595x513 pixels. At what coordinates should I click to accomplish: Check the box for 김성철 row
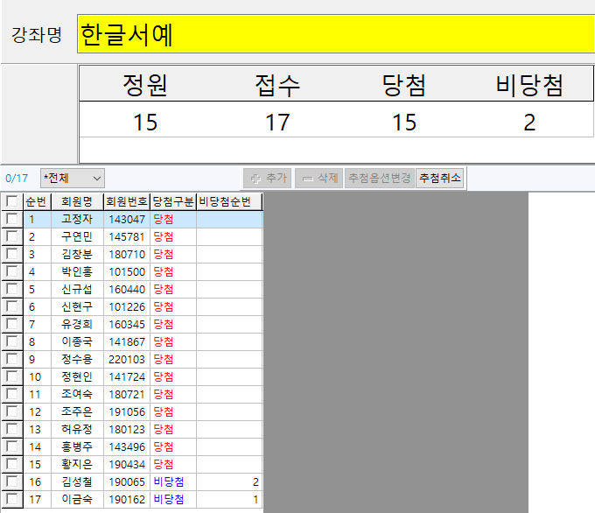coord(11,481)
